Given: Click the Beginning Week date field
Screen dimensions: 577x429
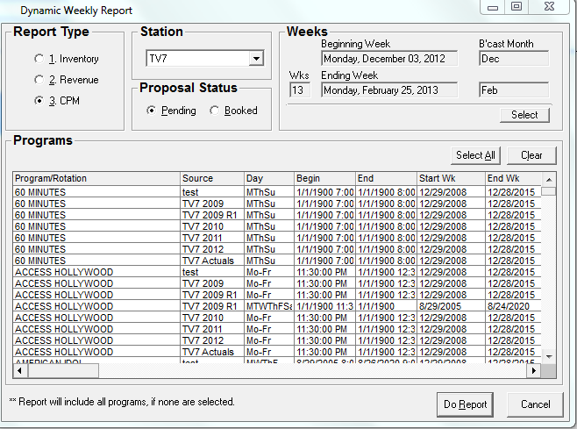Looking at the screenshot, I should click(x=389, y=59).
